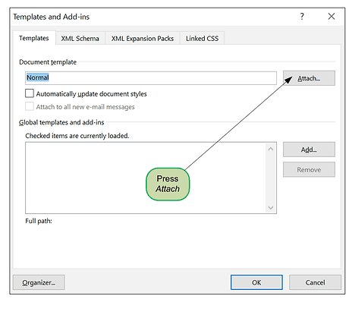Screen dimensions: 352x318
Task: Cancel the dialog
Action: point(315,282)
